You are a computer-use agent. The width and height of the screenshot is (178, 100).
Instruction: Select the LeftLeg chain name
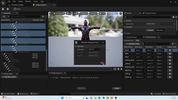pos(127,74)
